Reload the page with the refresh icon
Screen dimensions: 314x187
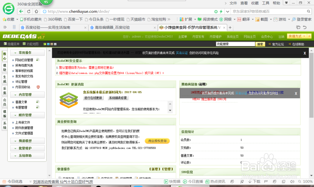(29, 11)
